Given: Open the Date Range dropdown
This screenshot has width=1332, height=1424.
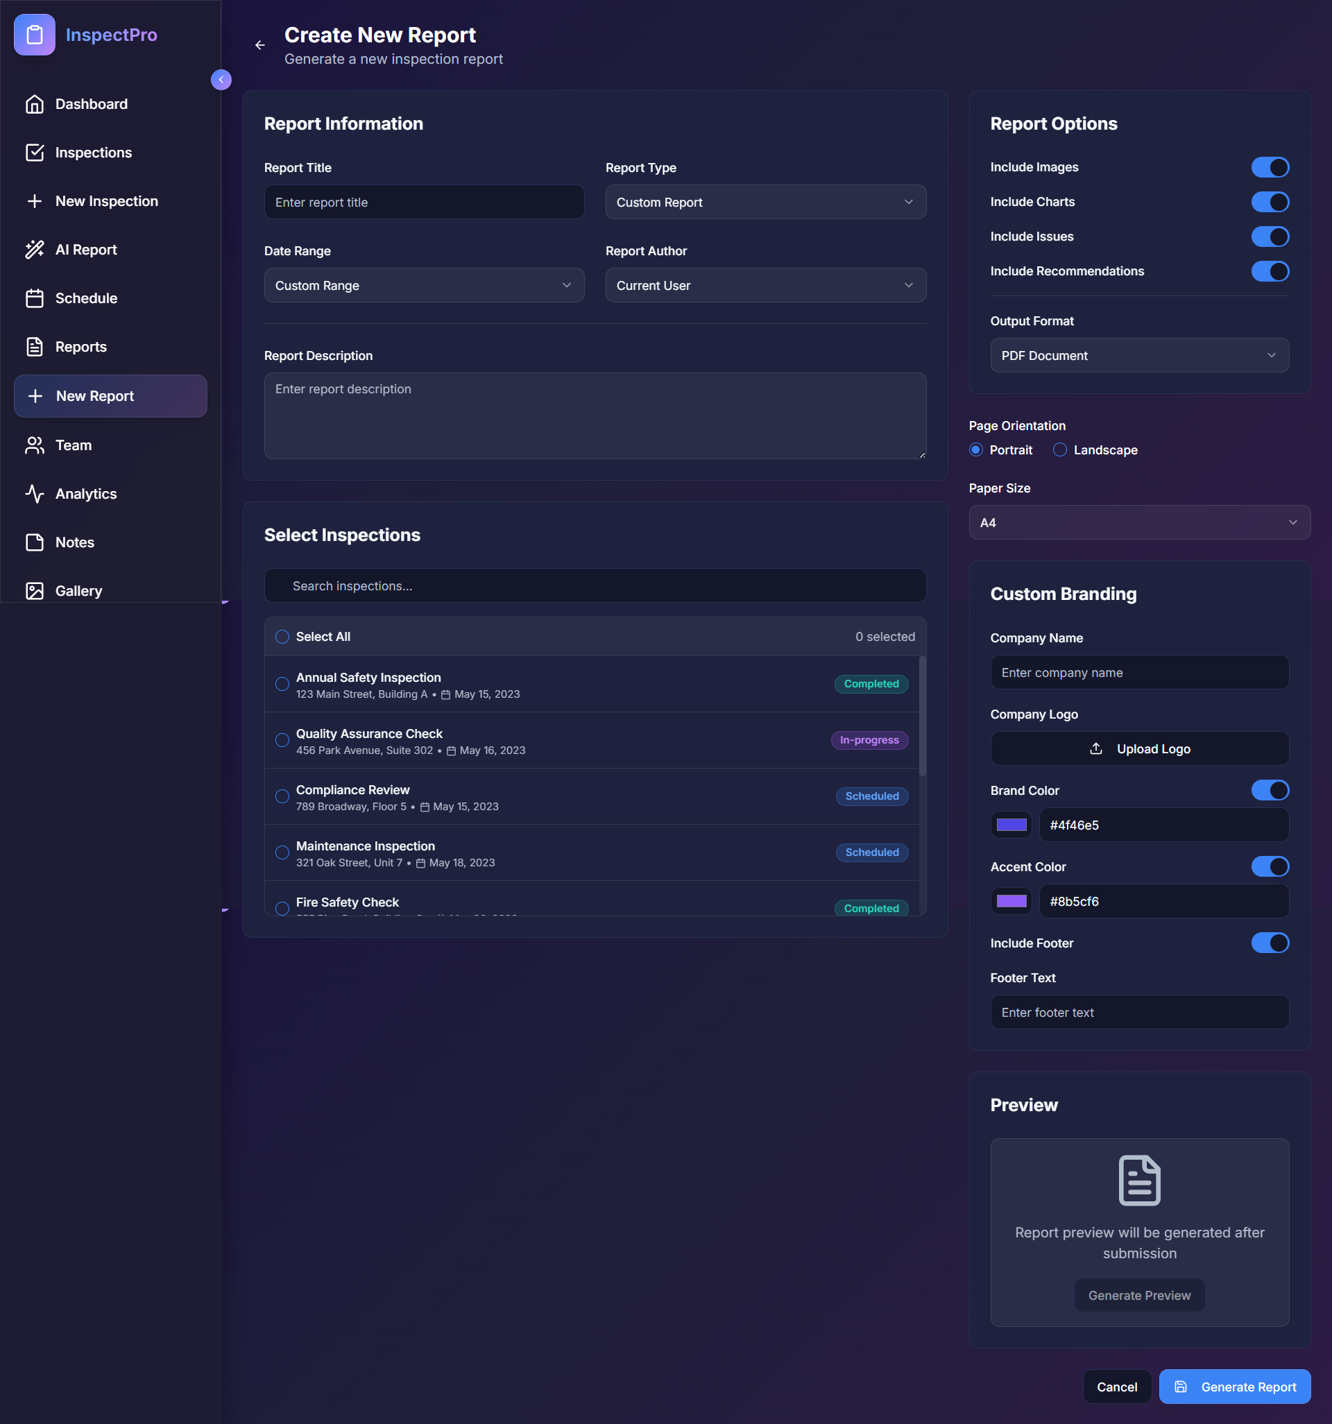Looking at the screenshot, I should (424, 285).
